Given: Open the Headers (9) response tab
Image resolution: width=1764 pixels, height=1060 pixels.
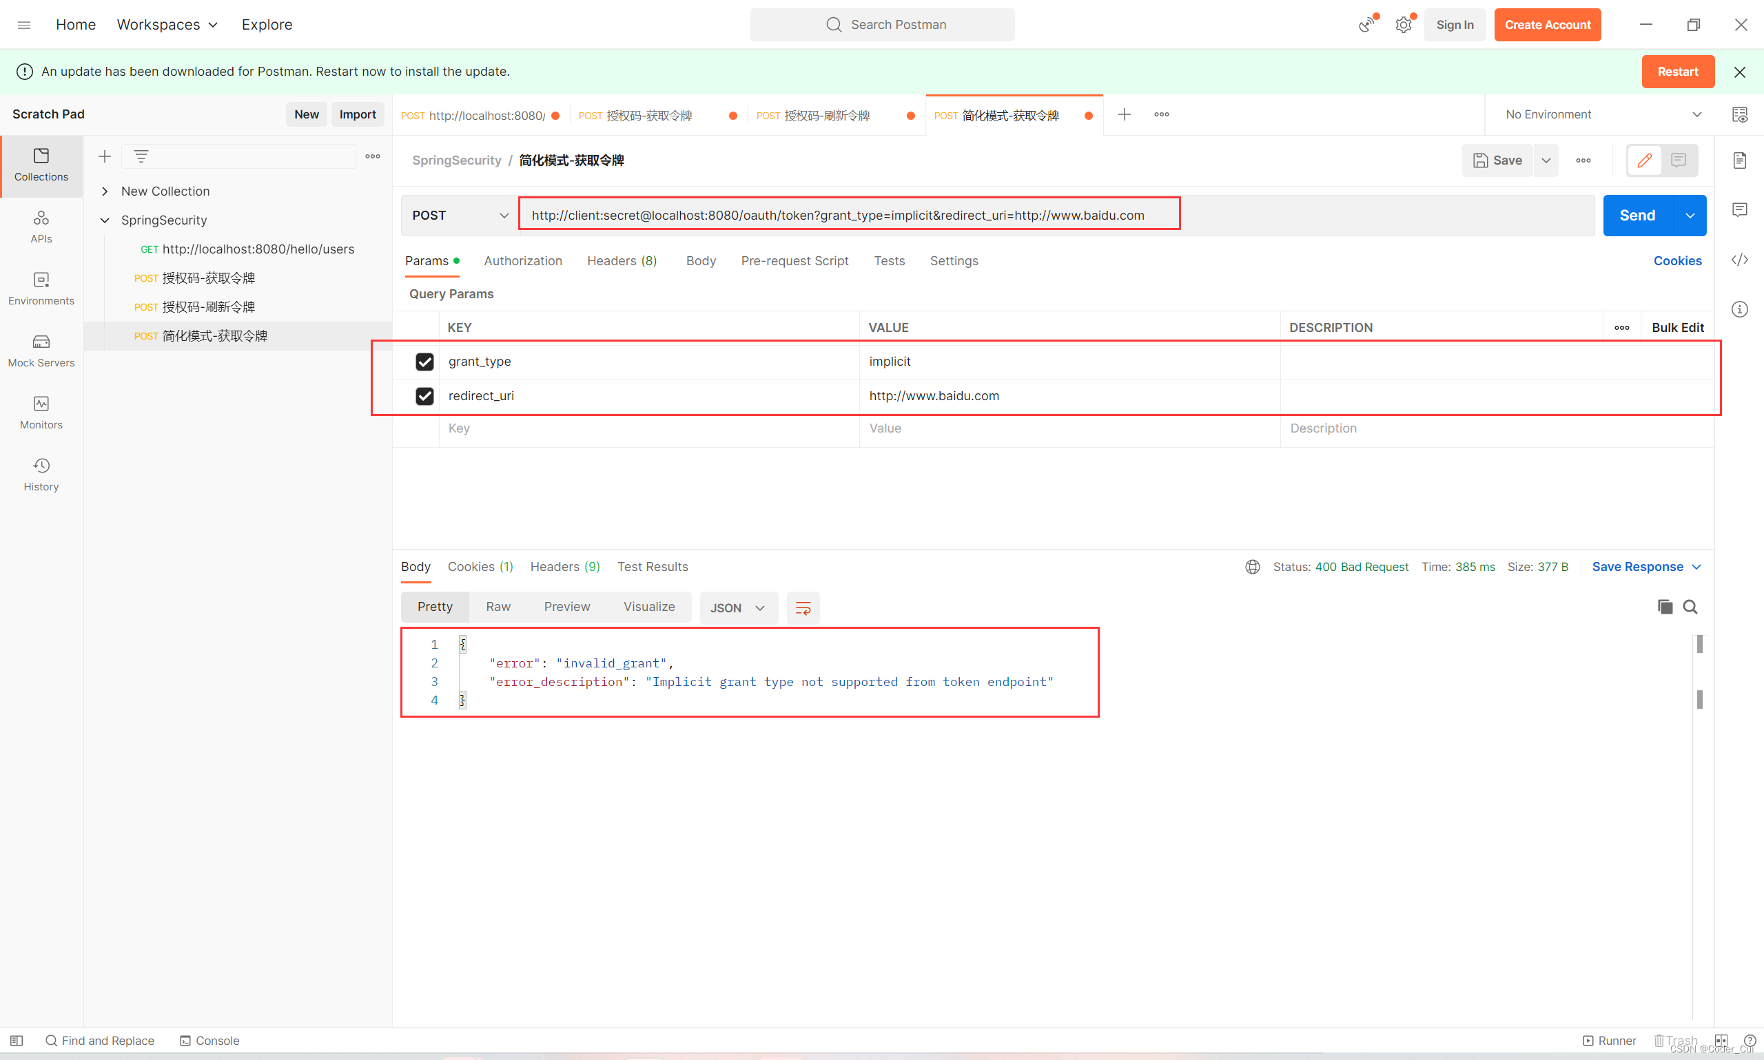Looking at the screenshot, I should (x=564, y=566).
